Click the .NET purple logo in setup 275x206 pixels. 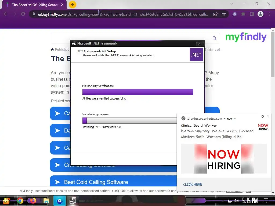(196, 55)
